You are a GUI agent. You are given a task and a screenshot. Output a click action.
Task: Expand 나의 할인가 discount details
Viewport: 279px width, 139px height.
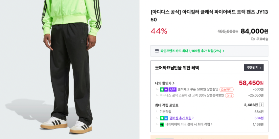[x=165, y=83]
